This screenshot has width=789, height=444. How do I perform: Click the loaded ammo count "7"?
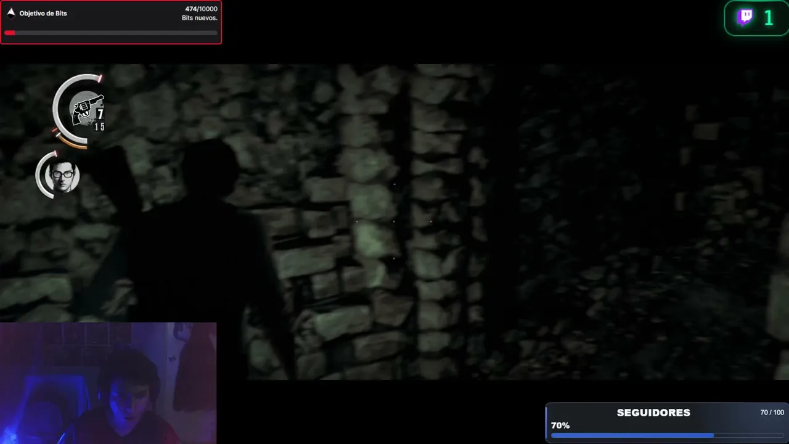pos(100,114)
